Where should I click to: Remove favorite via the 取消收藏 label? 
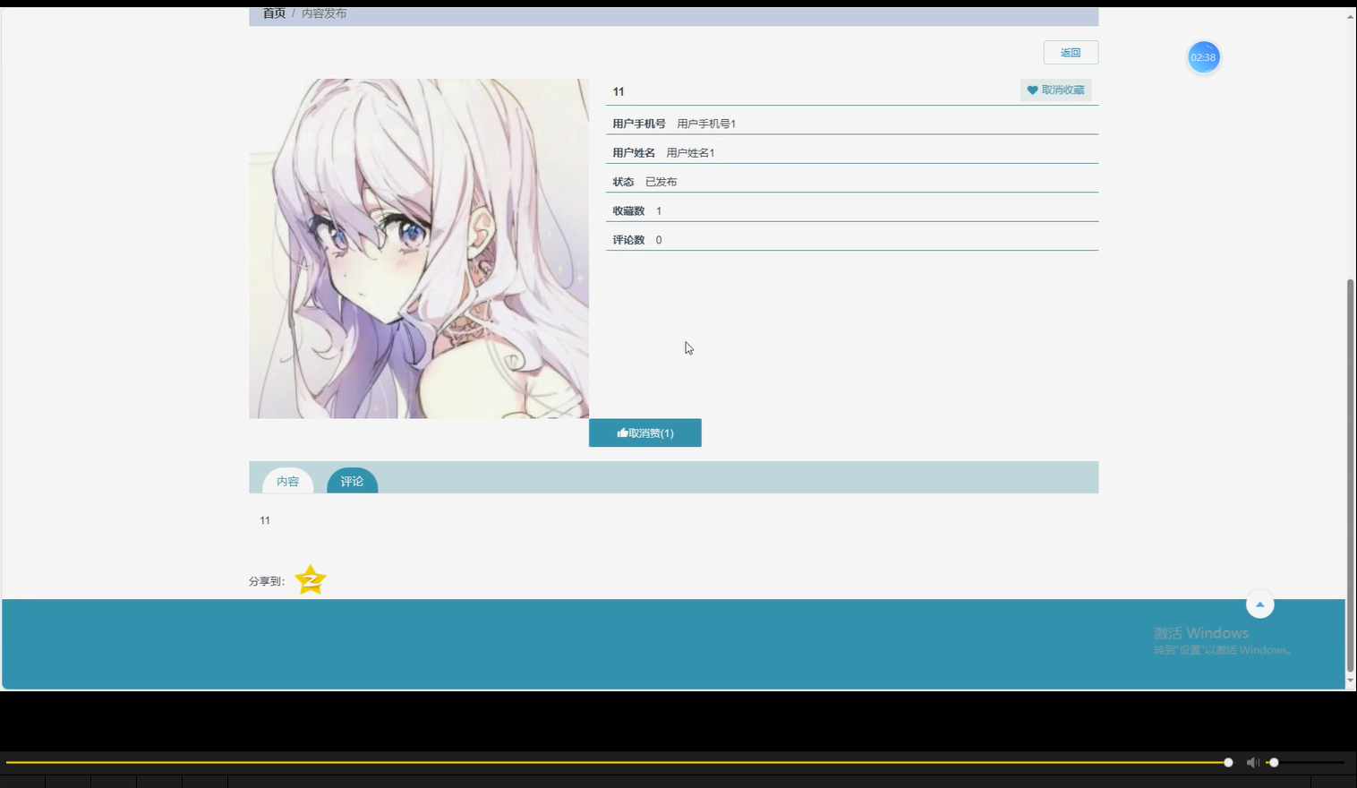1063,90
